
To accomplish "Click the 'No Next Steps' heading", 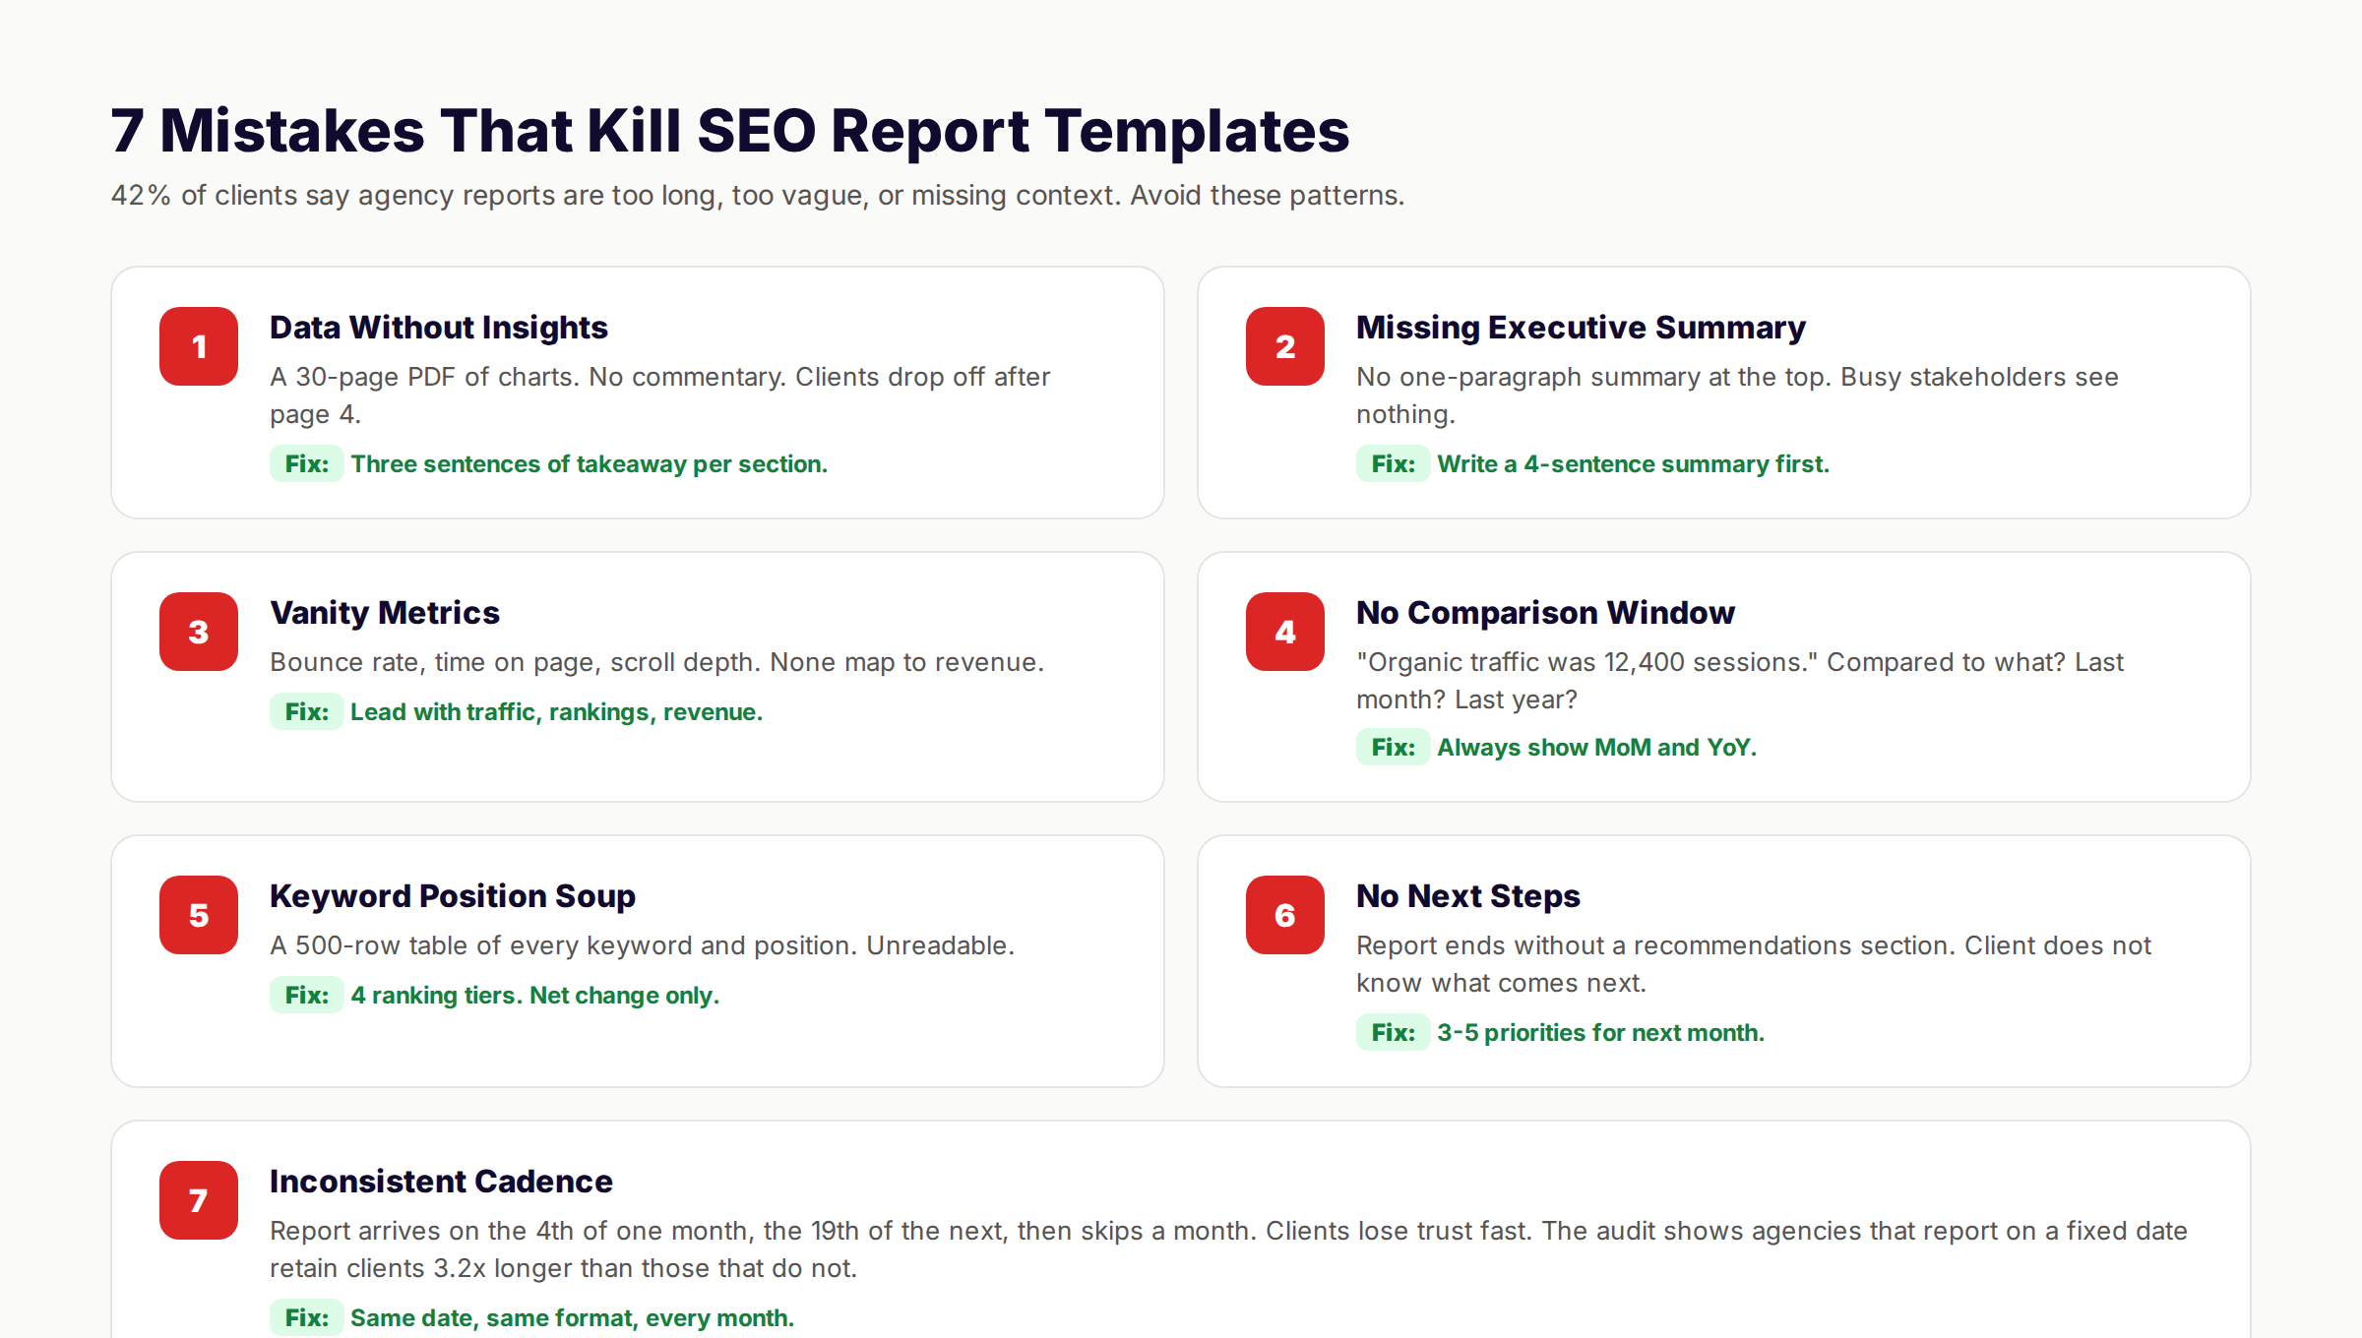I will coord(1467,896).
